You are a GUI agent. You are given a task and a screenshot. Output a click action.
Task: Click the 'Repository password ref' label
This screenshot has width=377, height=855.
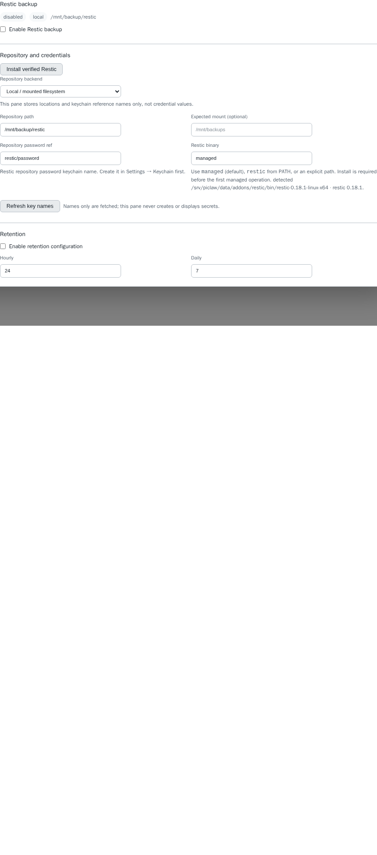pyautogui.click(x=26, y=145)
